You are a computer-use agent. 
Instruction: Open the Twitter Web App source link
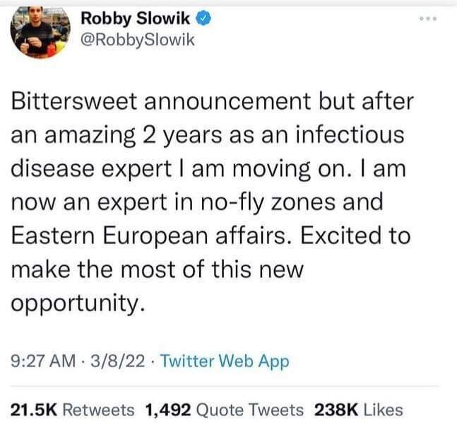(225, 361)
